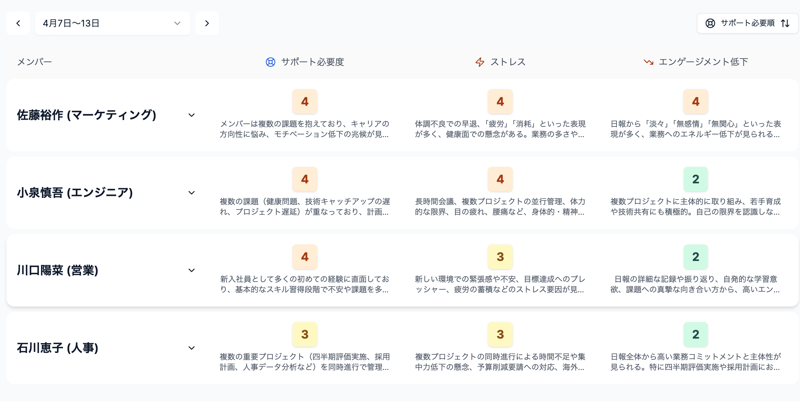800x401 pixels.
Task: Expand 石川恵子's details
Action: 192,348
